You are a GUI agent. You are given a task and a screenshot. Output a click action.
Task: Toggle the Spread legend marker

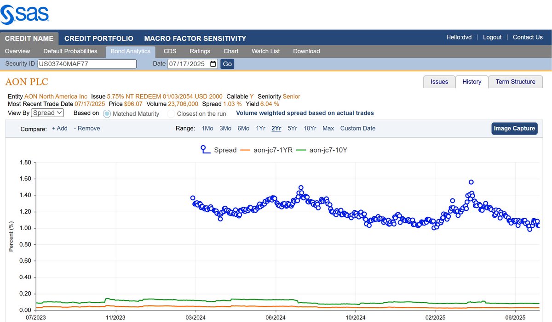pos(205,150)
